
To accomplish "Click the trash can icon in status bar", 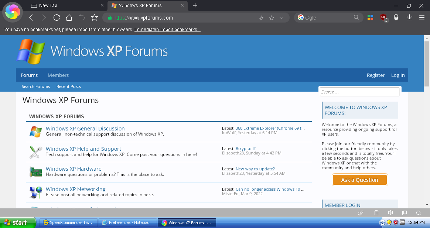I will [376, 213].
